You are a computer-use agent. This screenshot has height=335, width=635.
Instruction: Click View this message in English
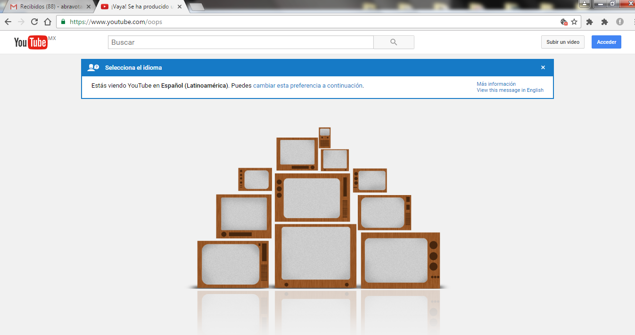(510, 90)
